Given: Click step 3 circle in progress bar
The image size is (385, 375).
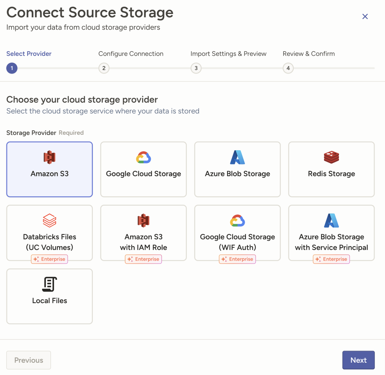Looking at the screenshot, I should 196,68.
